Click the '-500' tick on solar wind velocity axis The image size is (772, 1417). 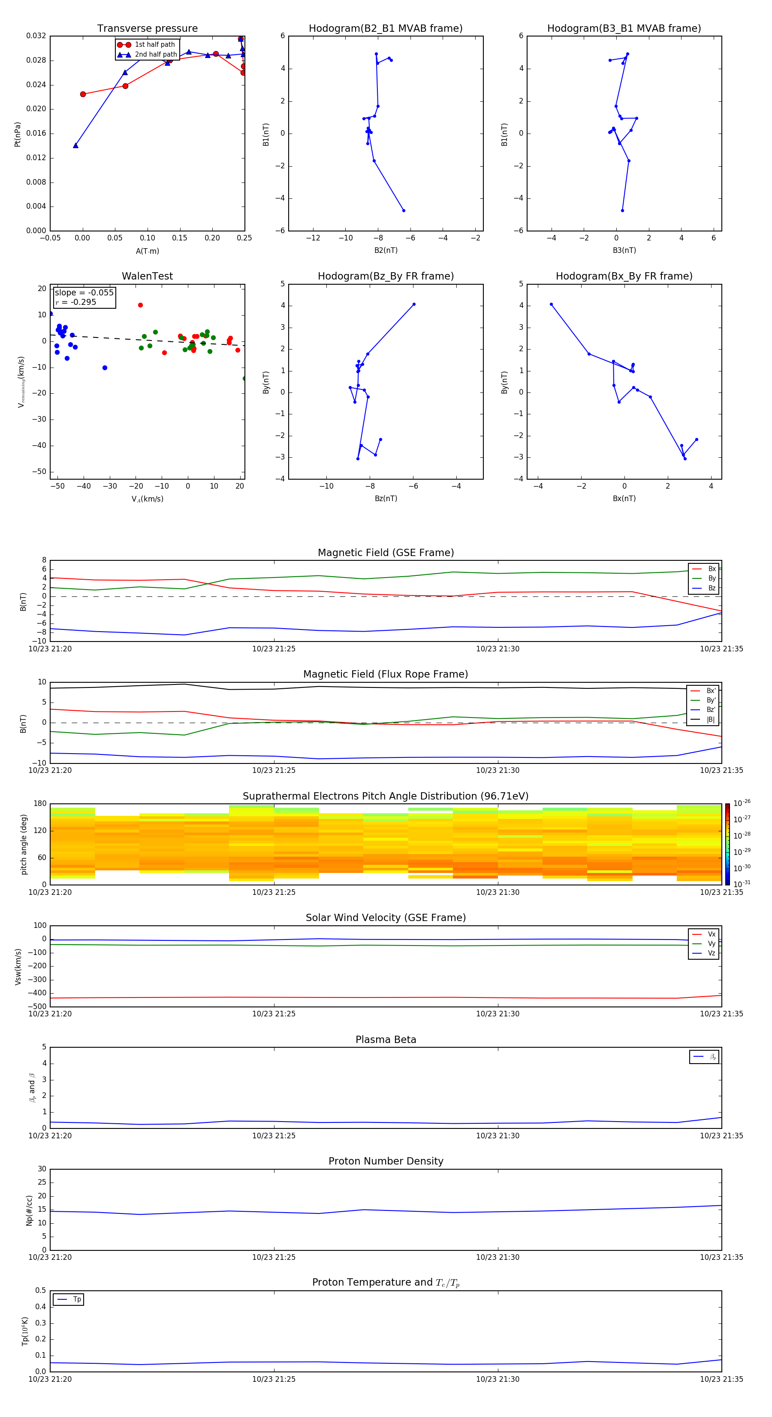tap(37, 1006)
